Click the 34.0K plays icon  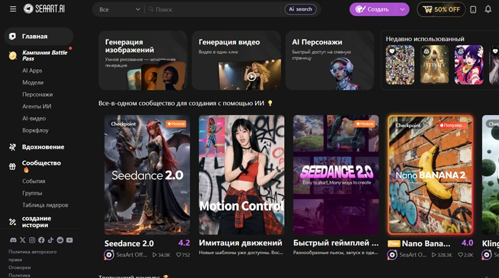tap(154, 255)
